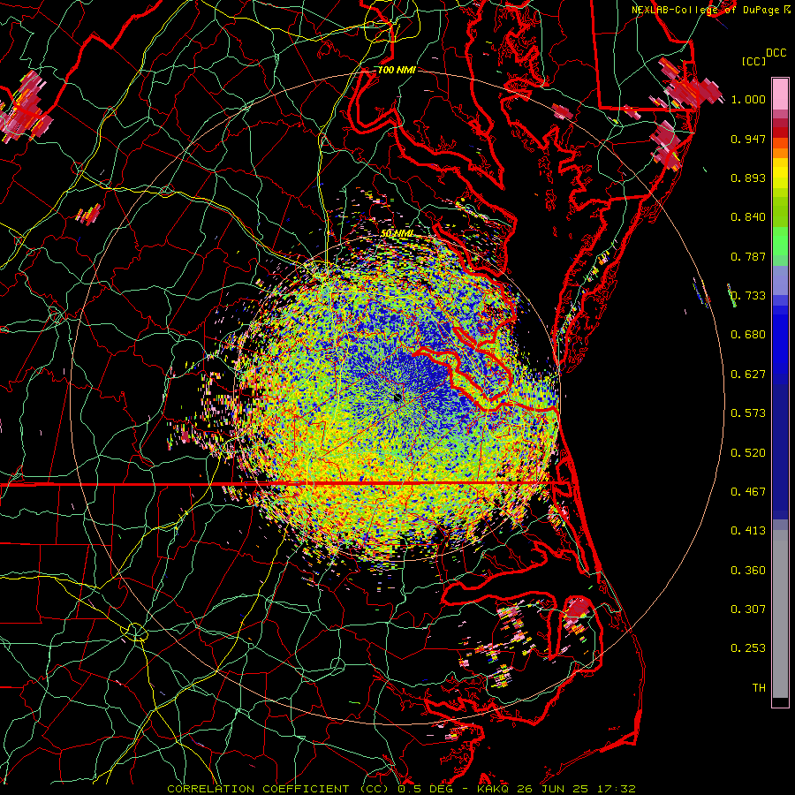795x795 pixels.
Task: Click the [CC] units label
Action: (753, 61)
